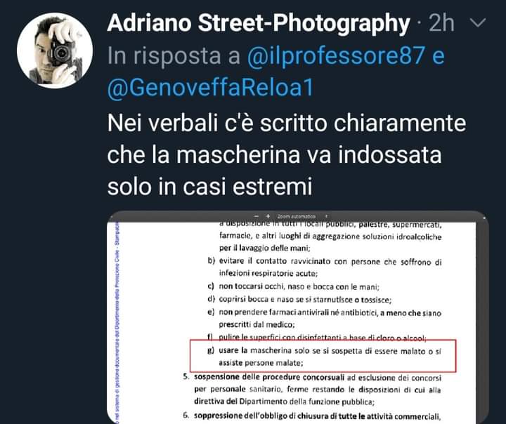Click the vertical blue Protezione Civile margin text
Image resolution: width=506 pixels, height=424 pixels.
click(117, 322)
